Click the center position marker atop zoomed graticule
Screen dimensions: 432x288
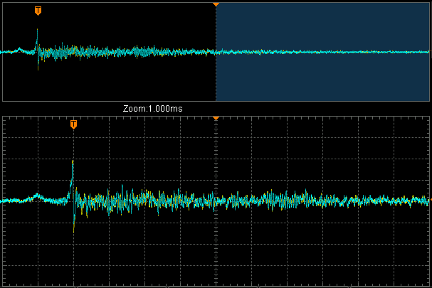[216, 118]
